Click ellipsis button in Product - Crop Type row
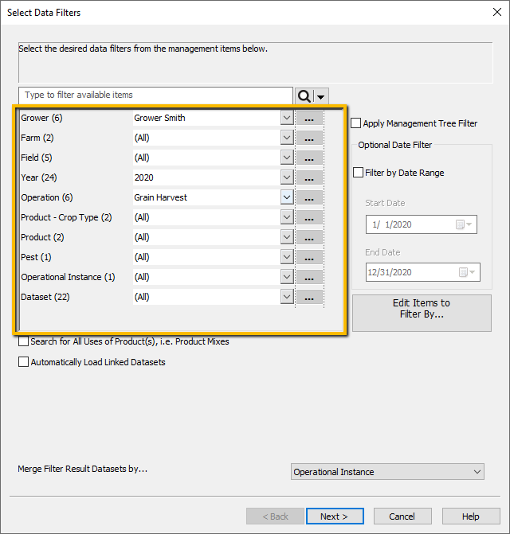Viewport: 510px width, 534px height. click(x=309, y=218)
